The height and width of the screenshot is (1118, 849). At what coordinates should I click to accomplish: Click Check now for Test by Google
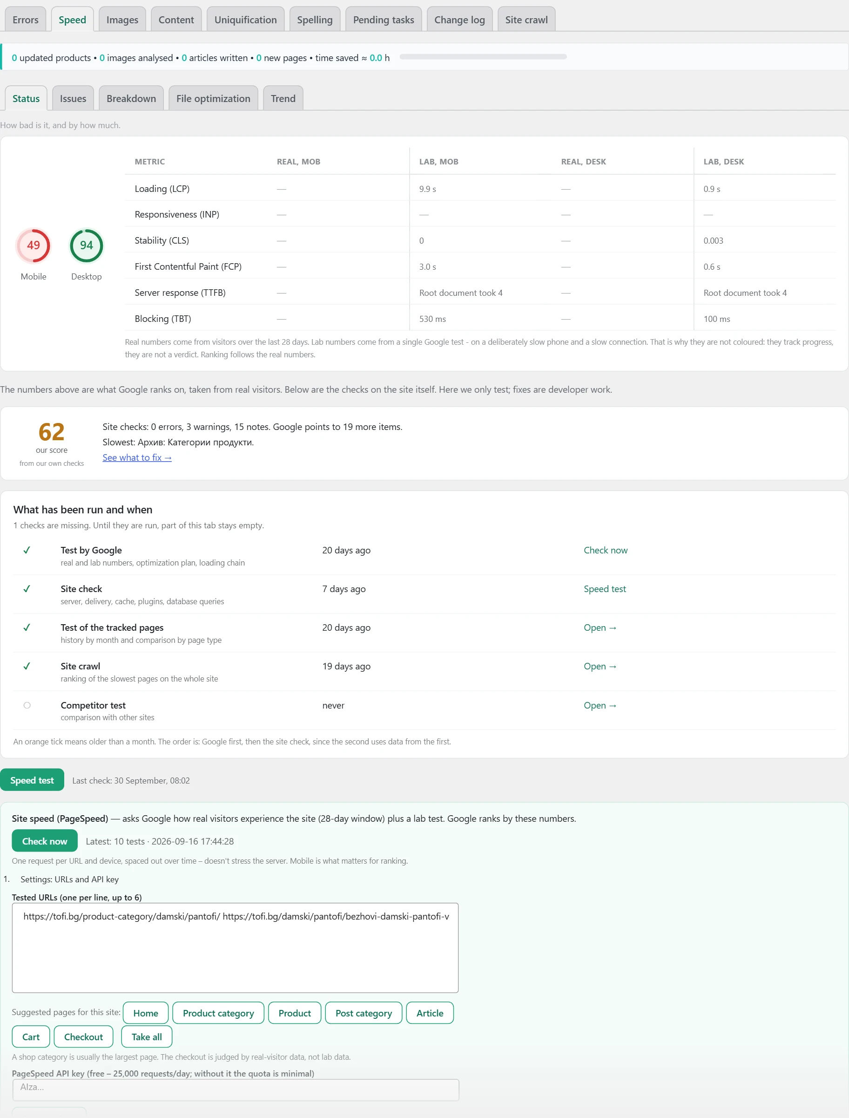pos(606,550)
